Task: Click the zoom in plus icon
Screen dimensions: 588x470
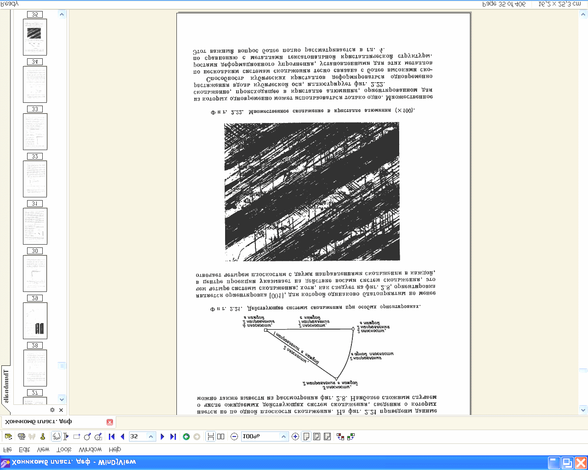Action: pos(295,436)
